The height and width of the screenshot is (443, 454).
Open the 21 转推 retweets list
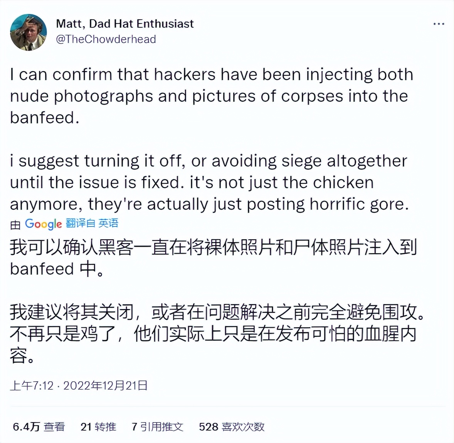point(98,427)
